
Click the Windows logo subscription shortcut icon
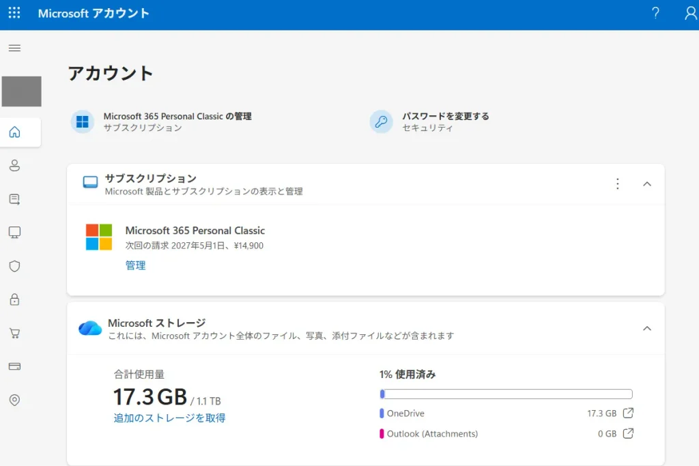(x=83, y=121)
